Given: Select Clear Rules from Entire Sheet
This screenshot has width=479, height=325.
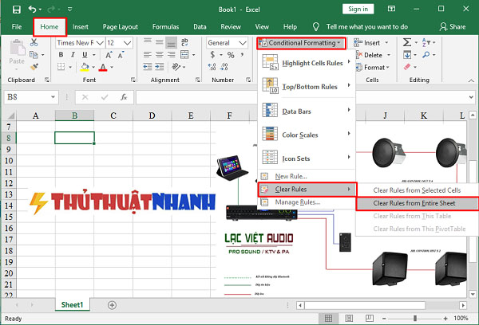Looking at the screenshot, I should tap(418, 203).
